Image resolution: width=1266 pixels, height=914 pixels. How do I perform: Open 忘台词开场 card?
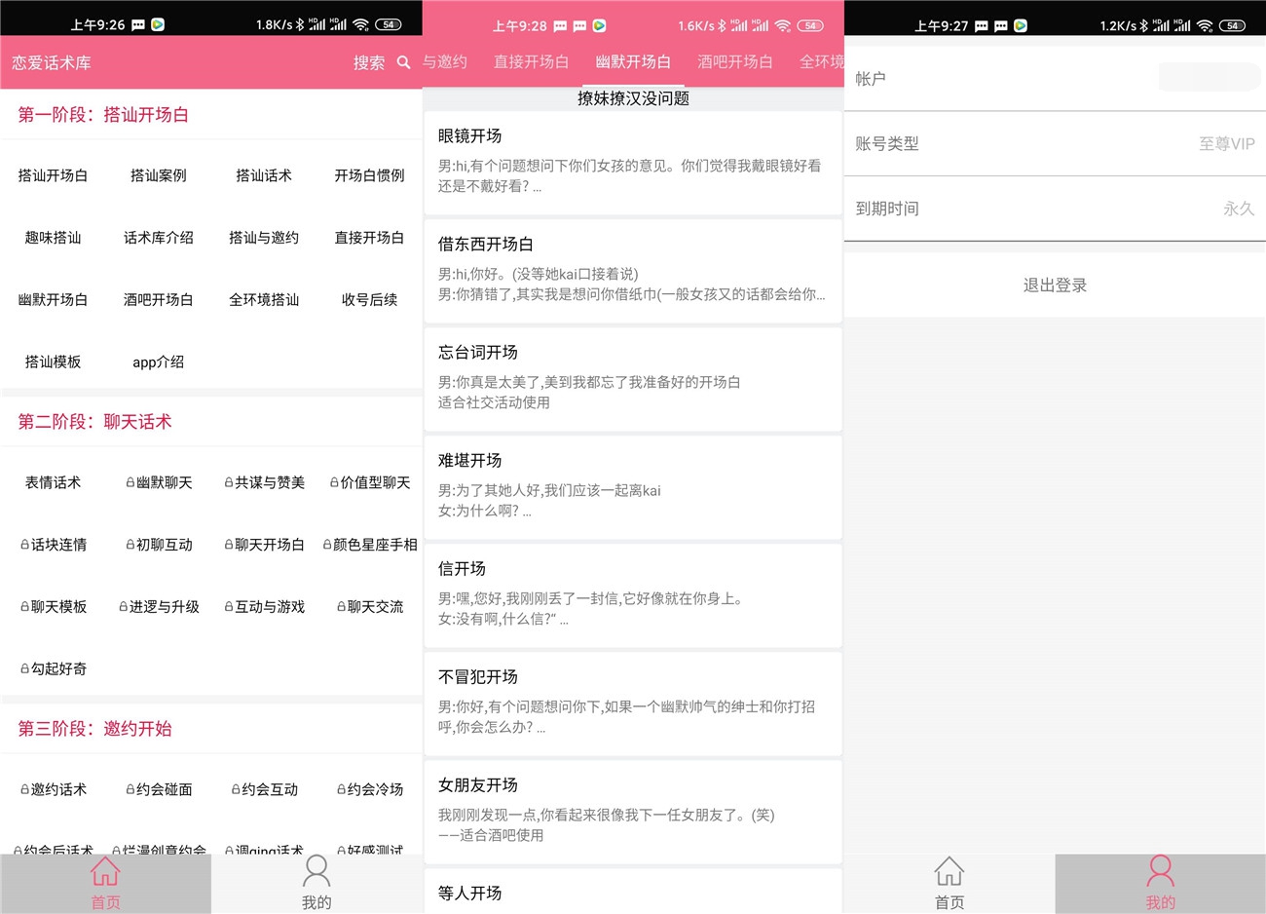point(633,379)
